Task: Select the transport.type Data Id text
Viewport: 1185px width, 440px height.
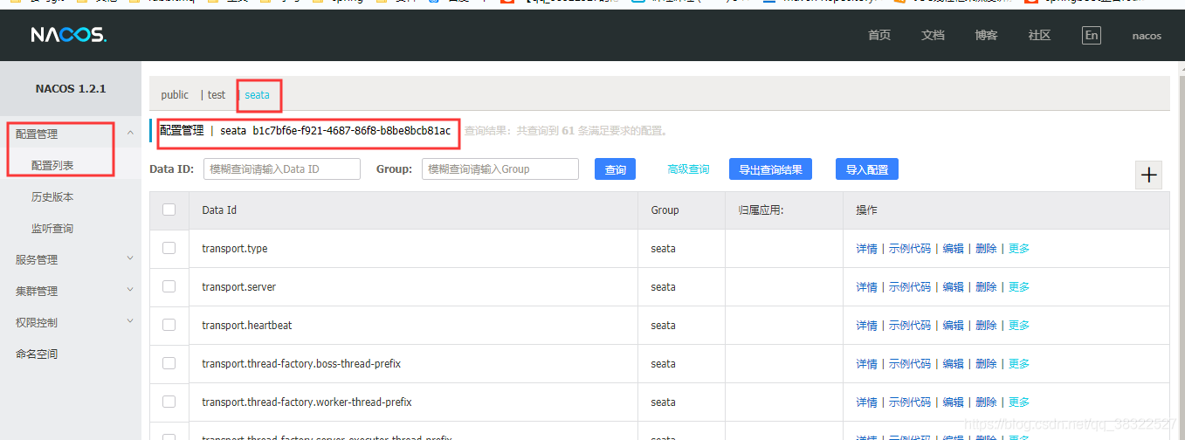Action: click(x=234, y=249)
